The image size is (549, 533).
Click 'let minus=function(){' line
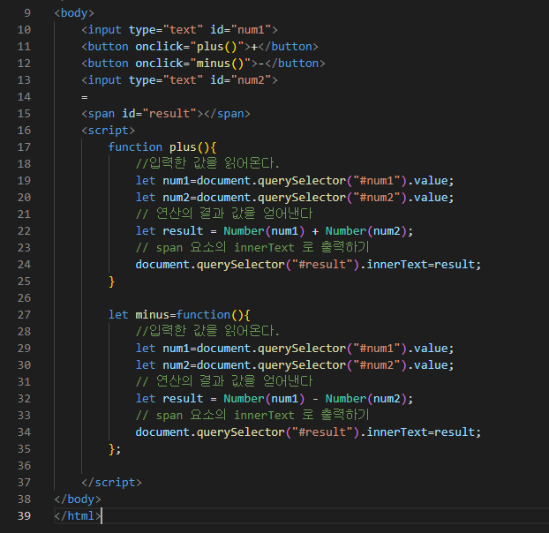[x=179, y=315]
